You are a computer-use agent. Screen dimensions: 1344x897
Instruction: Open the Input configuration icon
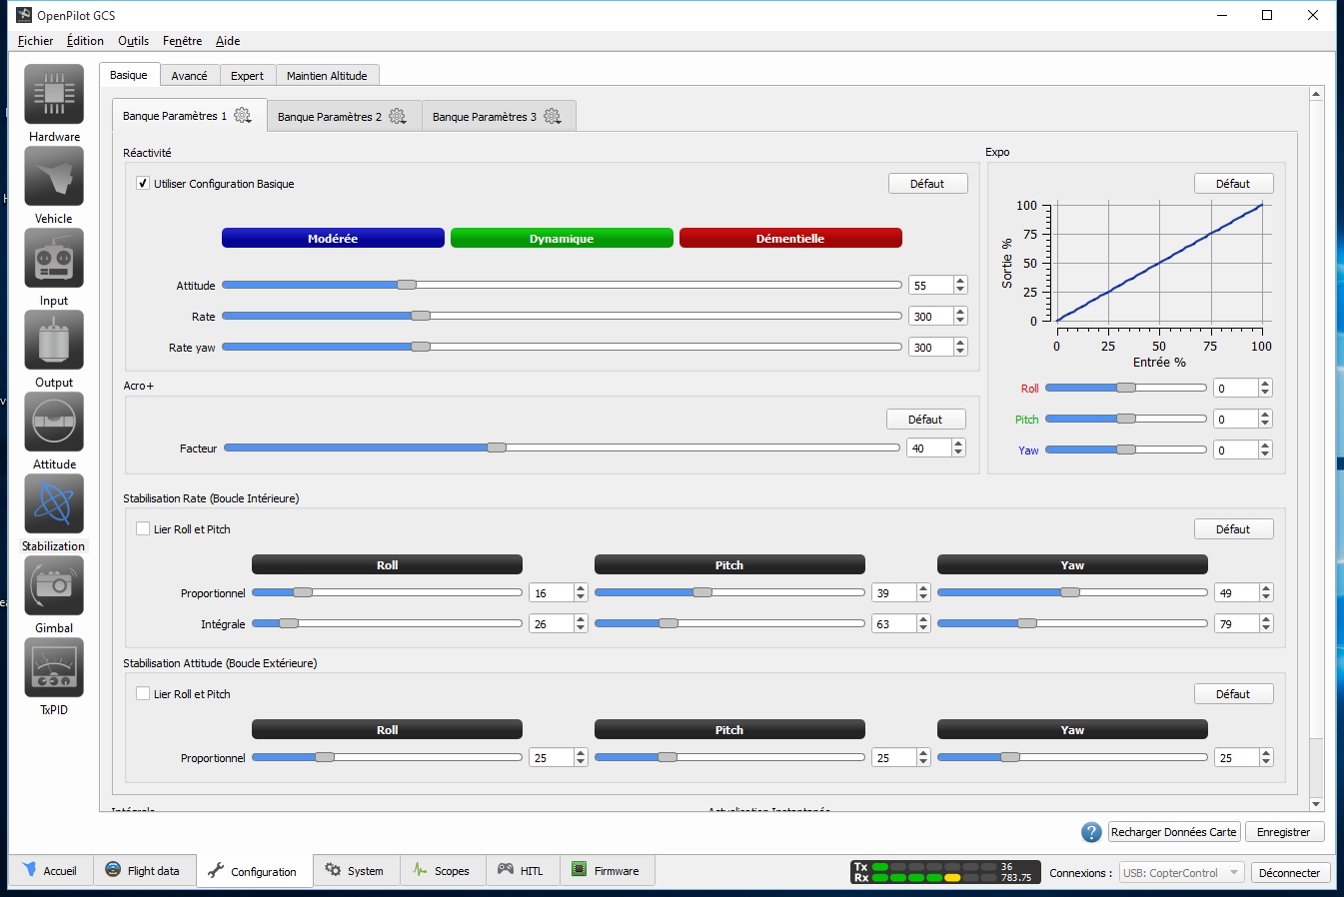54,259
